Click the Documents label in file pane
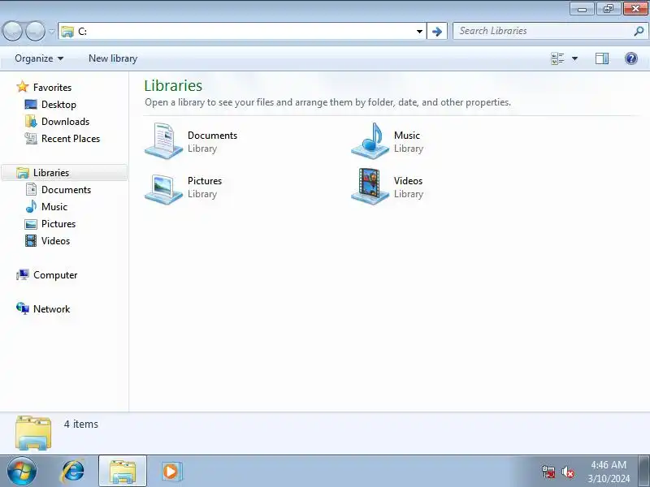The width and height of the screenshot is (650, 487). 212,136
